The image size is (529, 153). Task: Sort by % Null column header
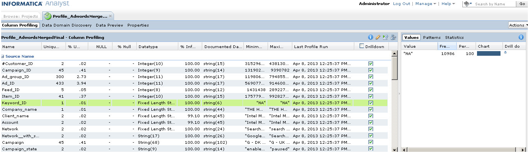[x=124, y=47]
